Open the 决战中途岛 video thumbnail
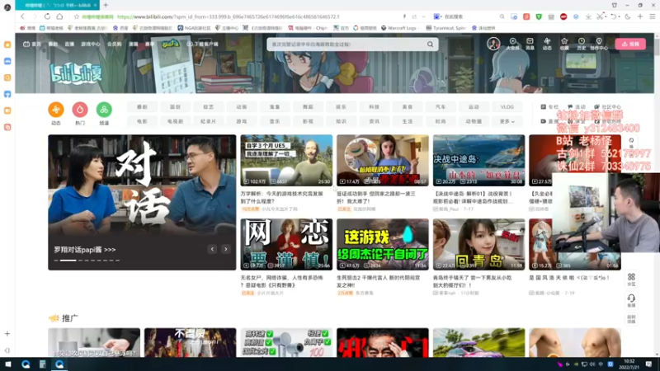 pyautogui.click(x=478, y=160)
